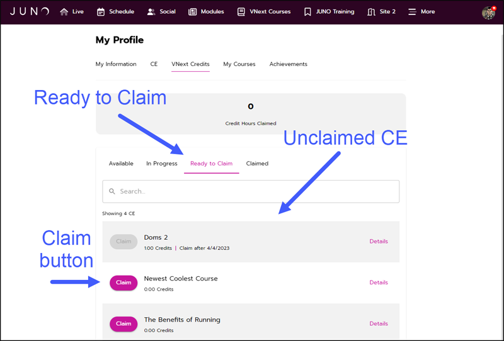Viewport: 504px width, 341px height.
Task: Open the VNext Courses icon
Action: click(241, 12)
